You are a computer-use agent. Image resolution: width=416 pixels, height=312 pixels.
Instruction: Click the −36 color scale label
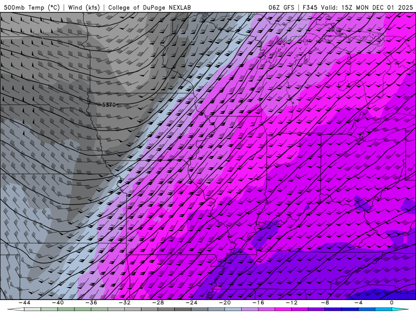[92, 303]
